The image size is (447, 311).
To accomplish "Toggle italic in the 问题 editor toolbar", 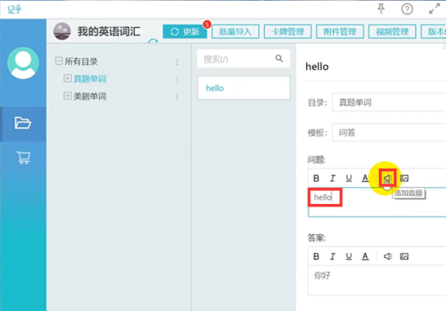I will [x=332, y=179].
